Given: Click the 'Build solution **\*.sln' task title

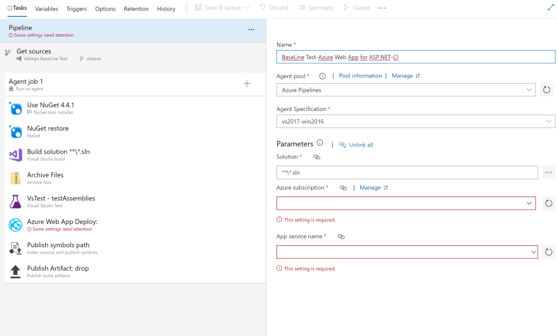Looking at the screenshot, I should coord(58,152).
